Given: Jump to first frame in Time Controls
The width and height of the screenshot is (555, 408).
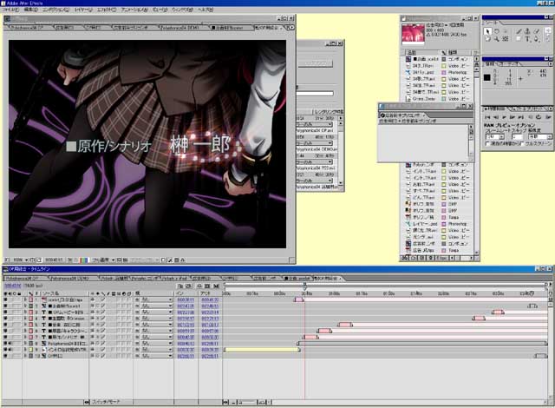Looking at the screenshot, I should click(487, 117).
